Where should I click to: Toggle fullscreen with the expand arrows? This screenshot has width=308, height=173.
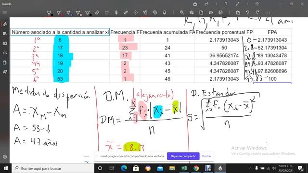click(x=237, y=4)
